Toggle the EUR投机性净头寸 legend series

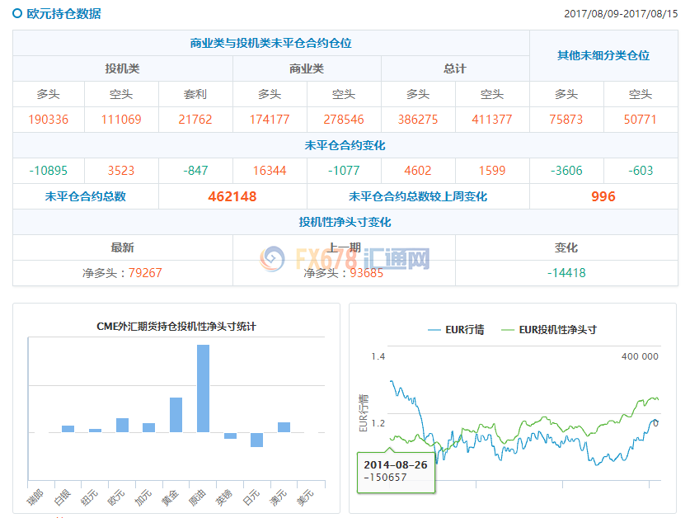[548, 329]
